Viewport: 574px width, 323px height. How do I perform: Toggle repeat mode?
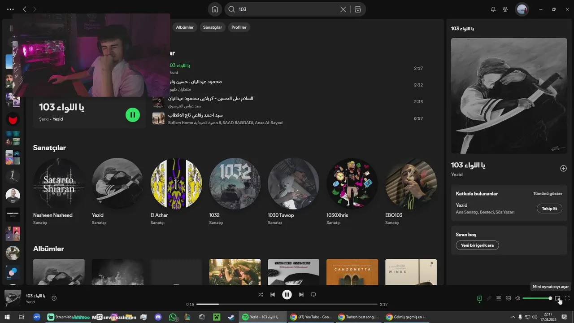[x=313, y=295]
